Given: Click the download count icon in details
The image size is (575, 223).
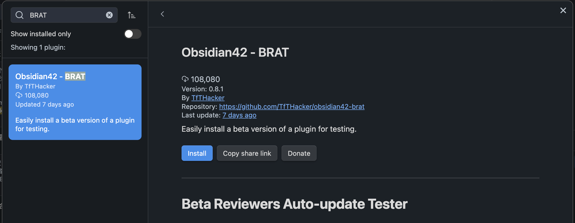Looking at the screenshot, I should point(185,79).
